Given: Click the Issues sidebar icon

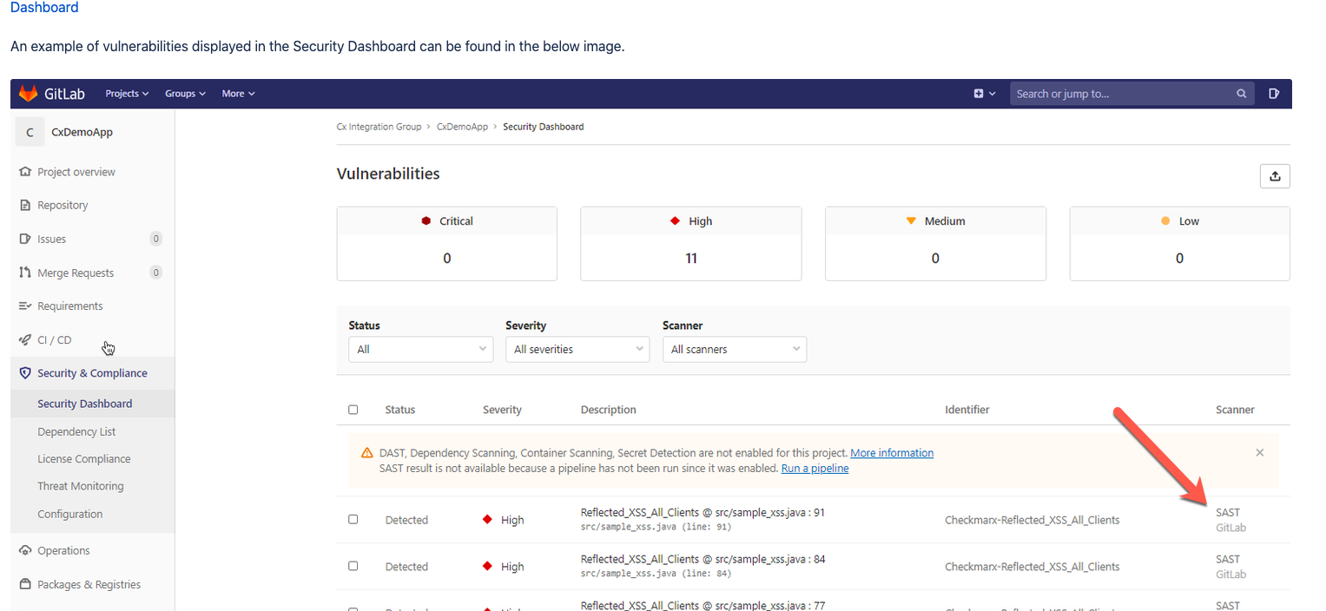Looking at the screenshot, I should point(25,239).
